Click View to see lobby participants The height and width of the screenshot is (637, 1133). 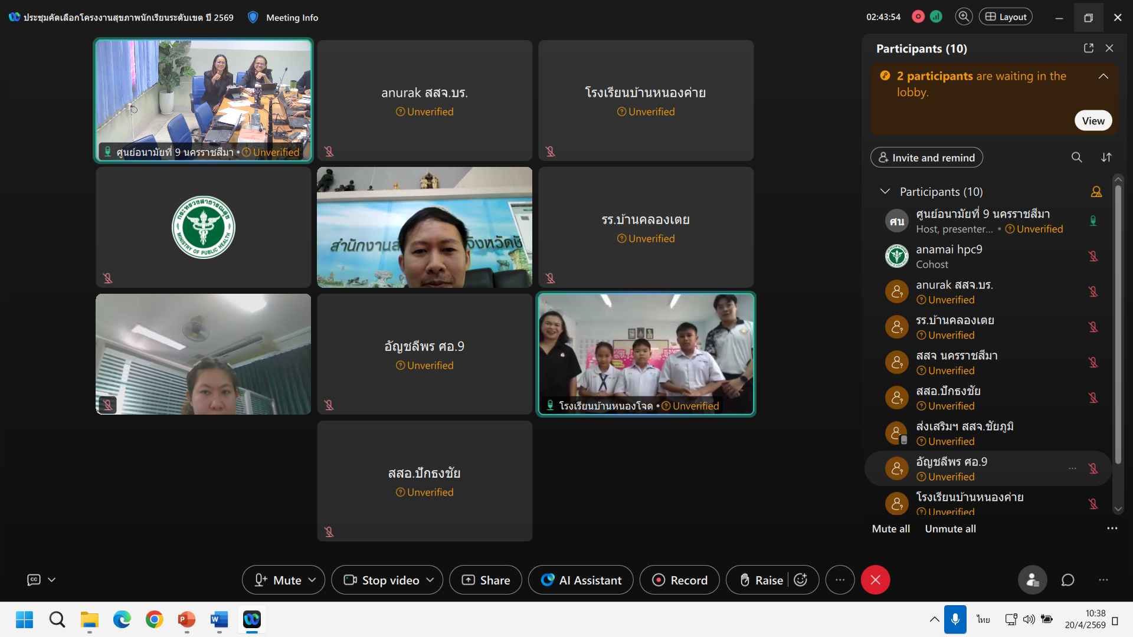pos(1093,121)
